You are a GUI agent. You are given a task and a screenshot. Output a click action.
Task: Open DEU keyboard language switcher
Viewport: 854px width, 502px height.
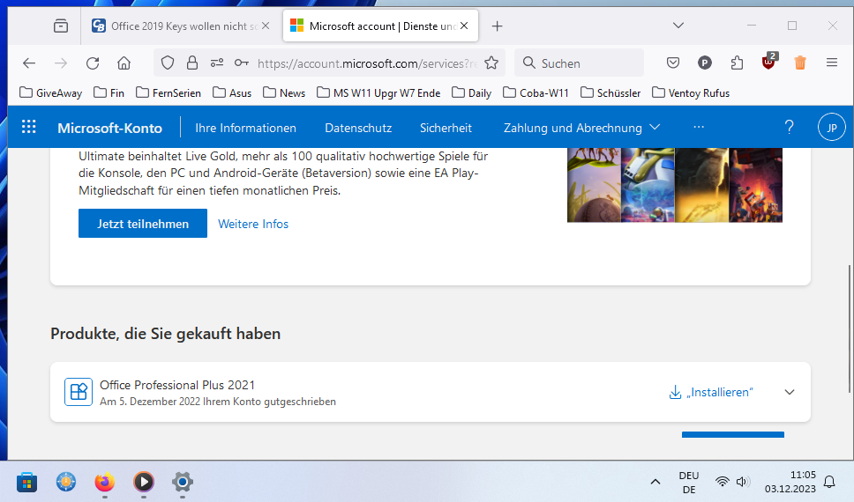[x=689, y=482]
